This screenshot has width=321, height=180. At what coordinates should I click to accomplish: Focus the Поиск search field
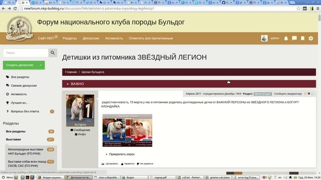[26, 53]
